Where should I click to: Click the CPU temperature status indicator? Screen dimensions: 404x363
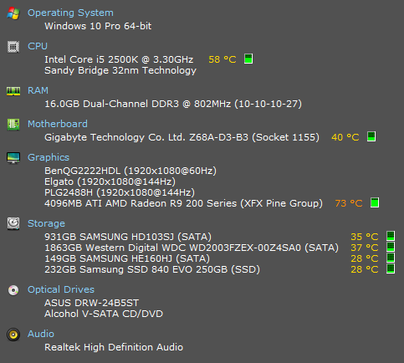[x=248, y=59]
